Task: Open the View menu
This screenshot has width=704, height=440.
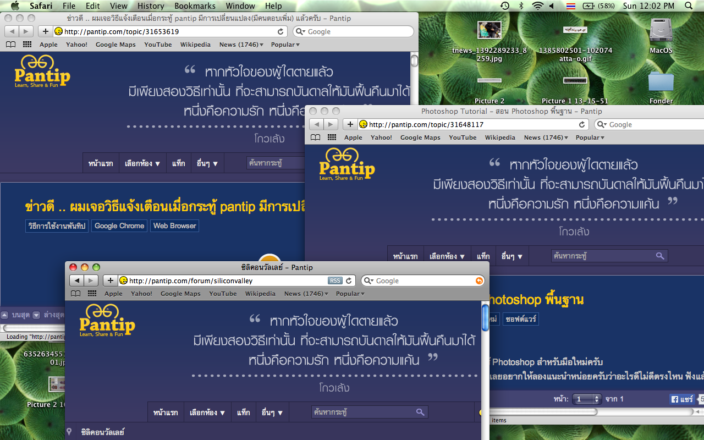Action: click(119, 6)
